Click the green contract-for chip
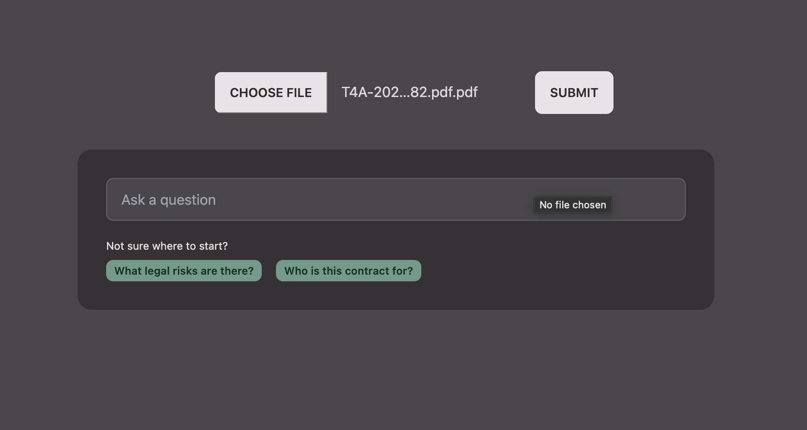Screen dimensions: 807x430 coord(349,271)
